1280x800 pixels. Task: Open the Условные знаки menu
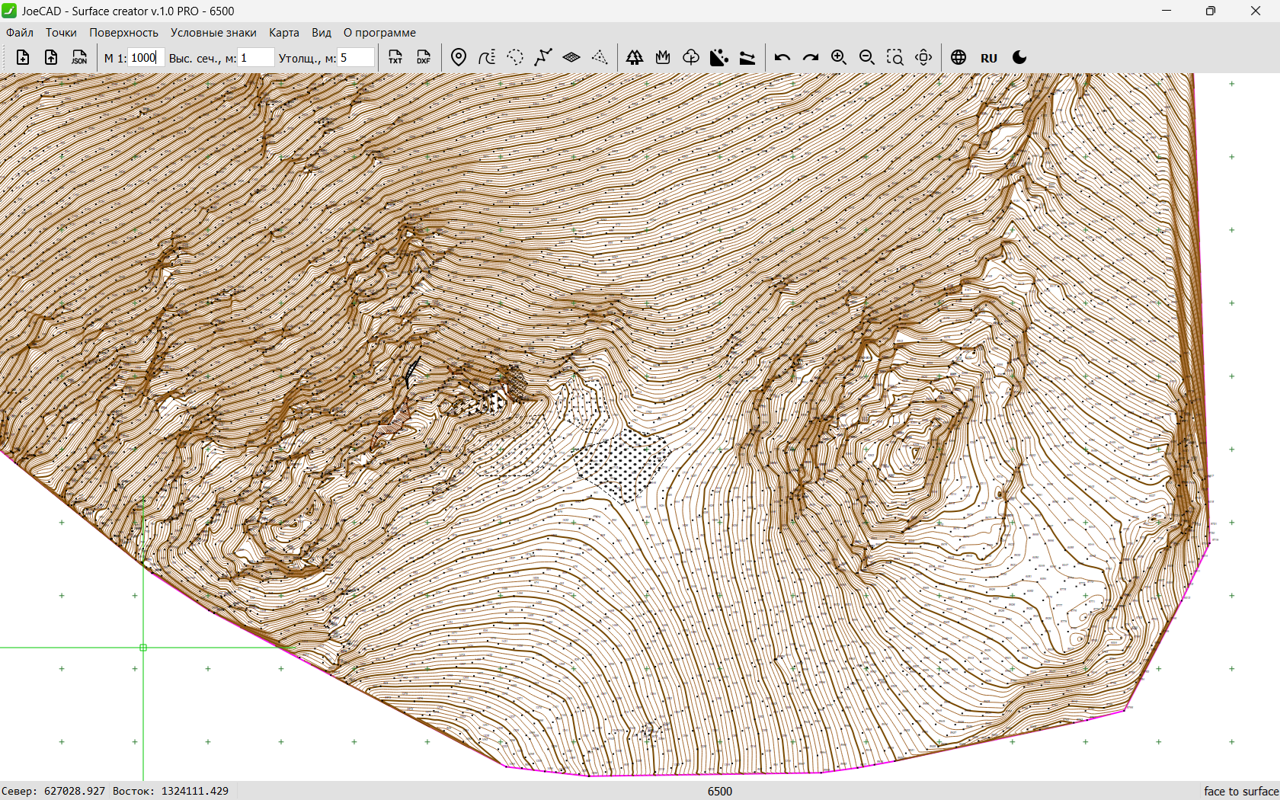coord(213,33)
